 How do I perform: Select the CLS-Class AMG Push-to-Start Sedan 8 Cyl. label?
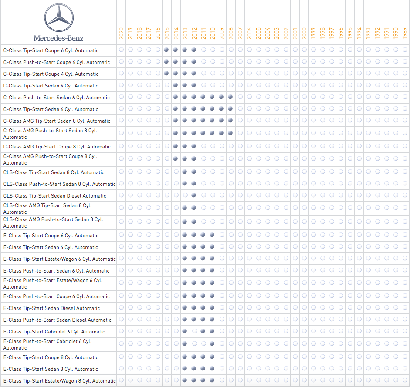[53, 222]
